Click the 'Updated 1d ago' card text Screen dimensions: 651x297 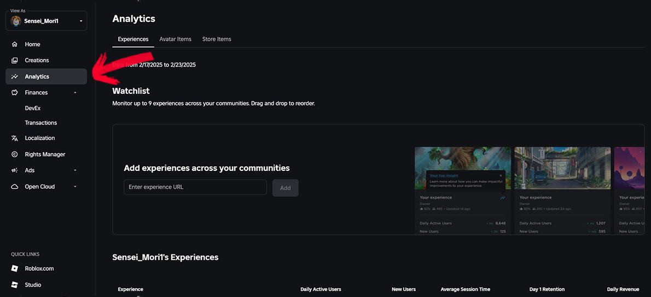click(x=458, y=209)
